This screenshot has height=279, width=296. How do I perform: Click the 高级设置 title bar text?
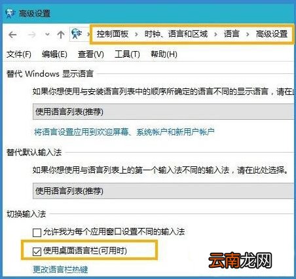click(35, 14)
